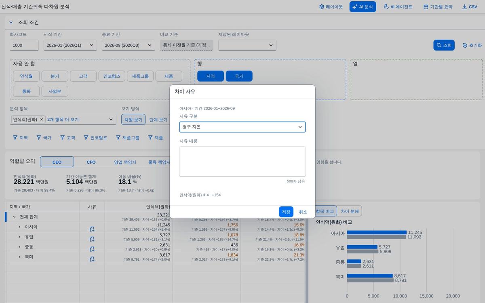Open the 저장된 레이아웃 dropdown
The height and width of the screenshot is (303, 485).
pos(247,45)
